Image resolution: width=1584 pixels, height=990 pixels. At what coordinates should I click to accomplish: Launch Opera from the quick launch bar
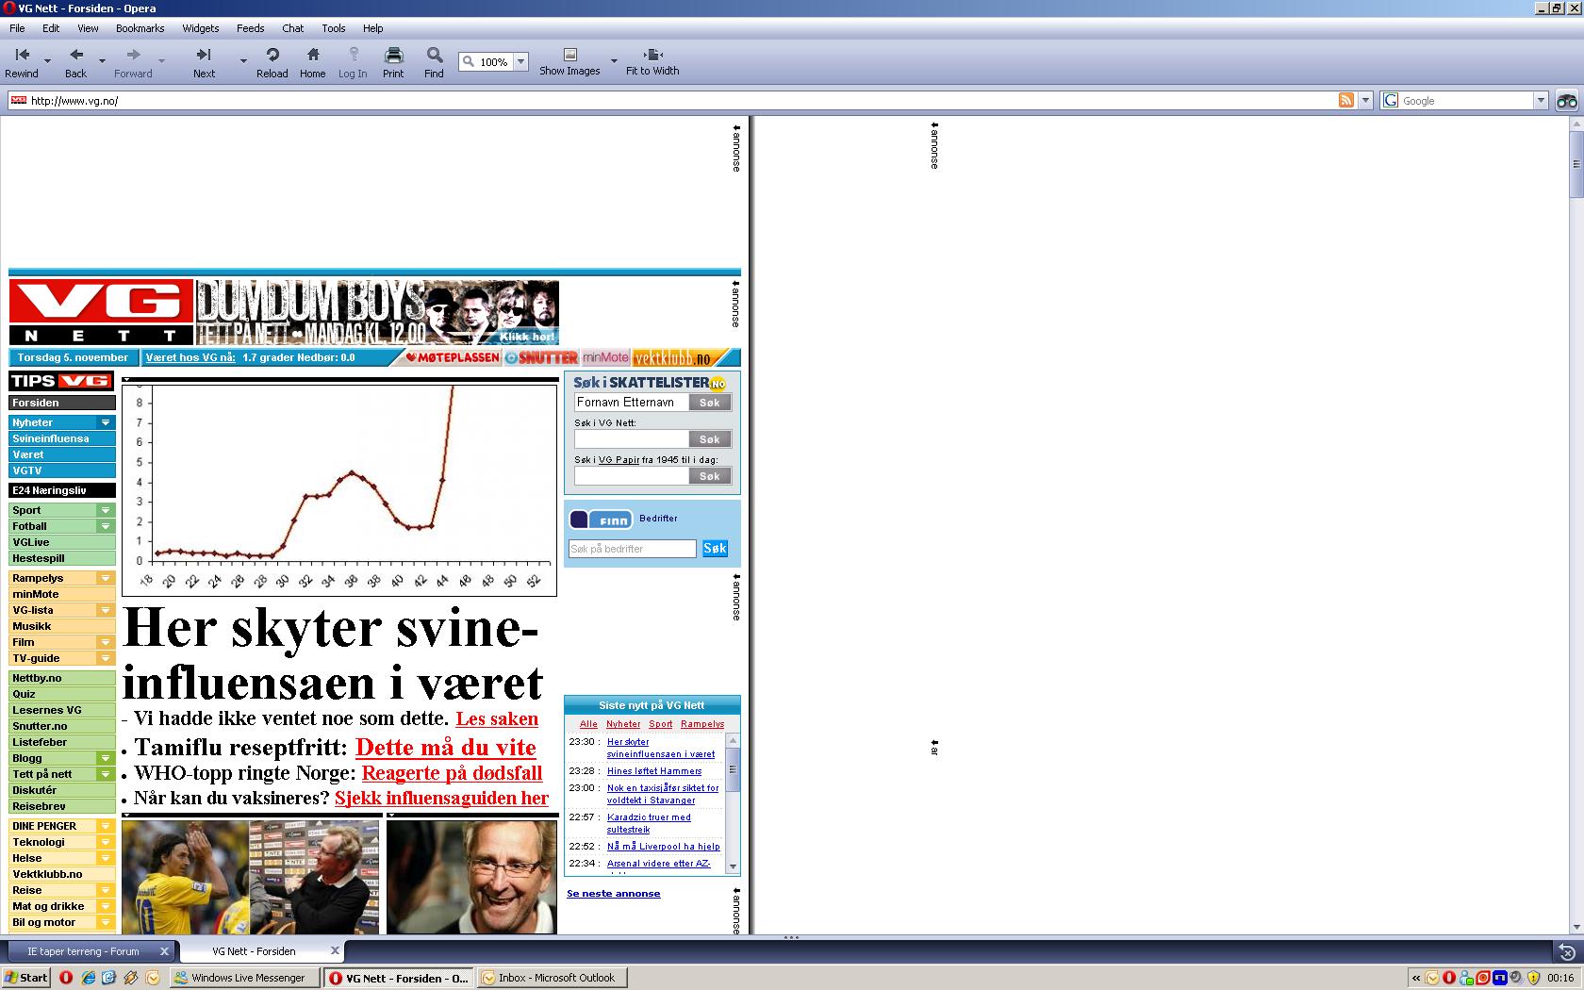click(66, 978)
